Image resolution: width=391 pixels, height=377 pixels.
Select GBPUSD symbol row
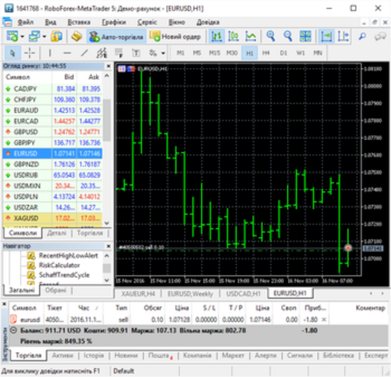[53, 132]
